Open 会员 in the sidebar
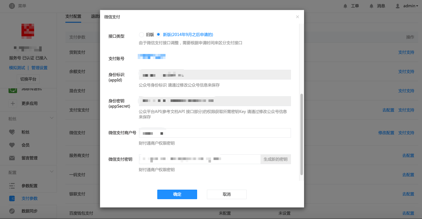 [x=26, y=145]
